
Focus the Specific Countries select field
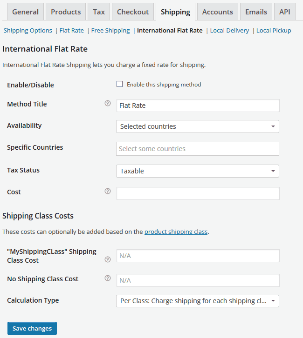[198, 149]
